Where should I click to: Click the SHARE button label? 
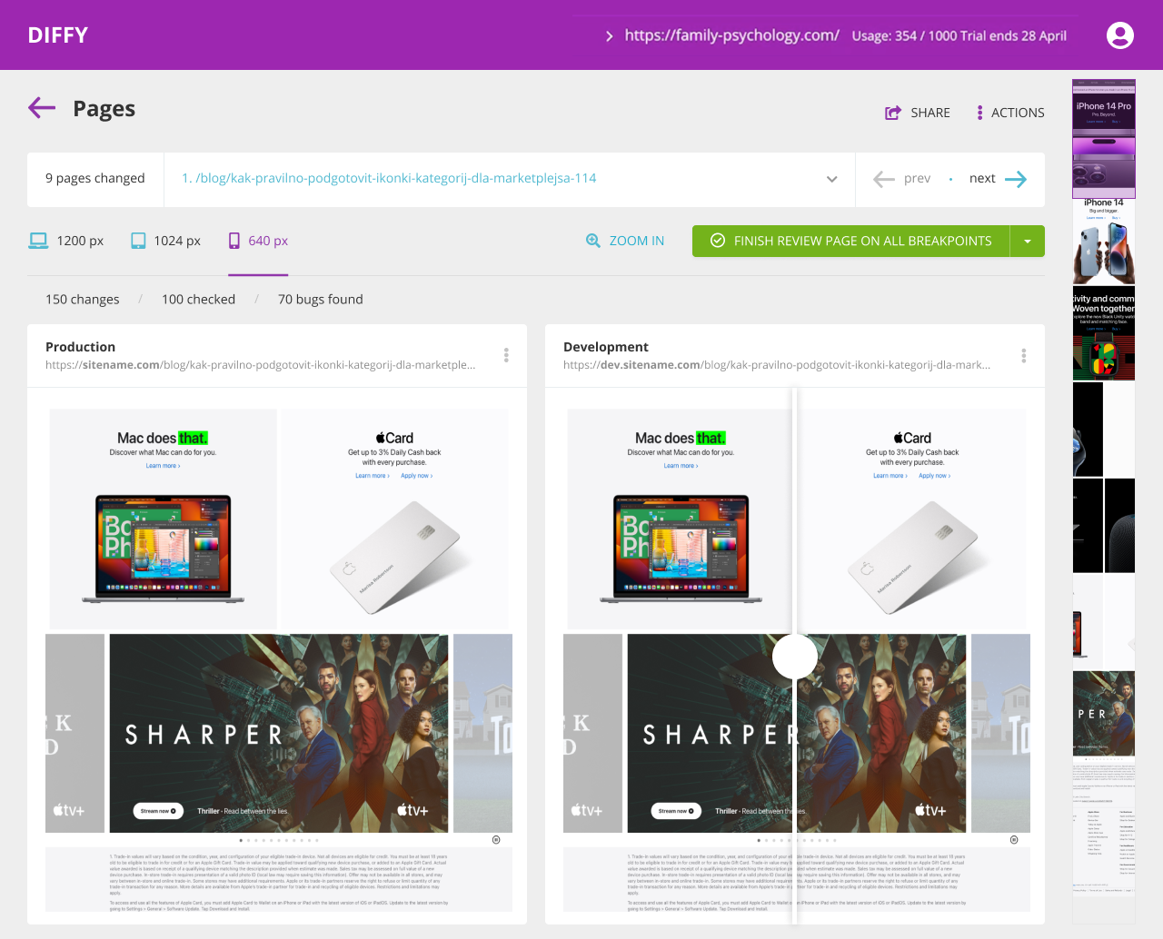tap(930, 113)
